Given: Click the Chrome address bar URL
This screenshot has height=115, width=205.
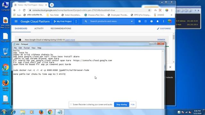Looking at the screenshot, I should tap(74, 10).
